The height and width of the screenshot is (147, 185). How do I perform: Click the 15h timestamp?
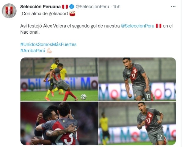pos(117,6)
